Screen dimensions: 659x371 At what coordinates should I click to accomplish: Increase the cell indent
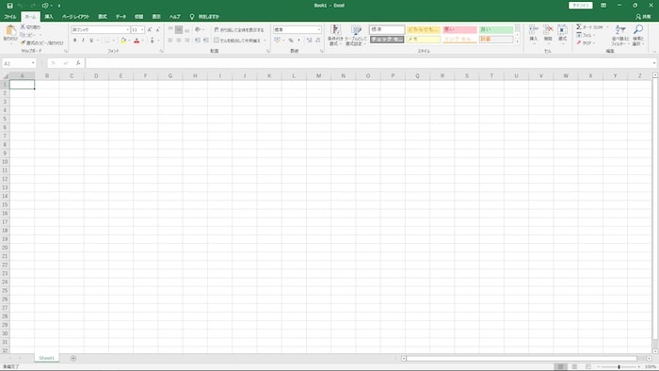pyautogui.click(x=205, y=40)
